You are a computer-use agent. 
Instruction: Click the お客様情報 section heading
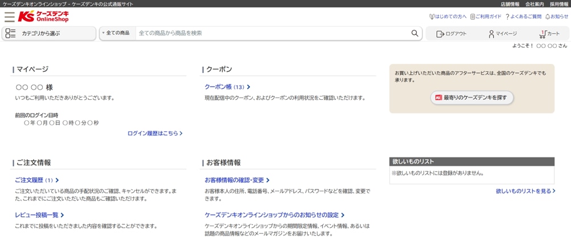[x=223, y=163]
